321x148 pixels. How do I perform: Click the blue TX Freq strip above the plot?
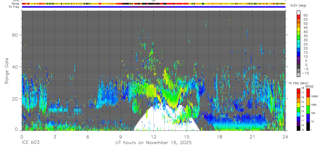[x=154, y=7]
